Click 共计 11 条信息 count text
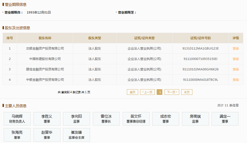Image resolution: width=247 pixels, height=143 pixels. [228, 105]
